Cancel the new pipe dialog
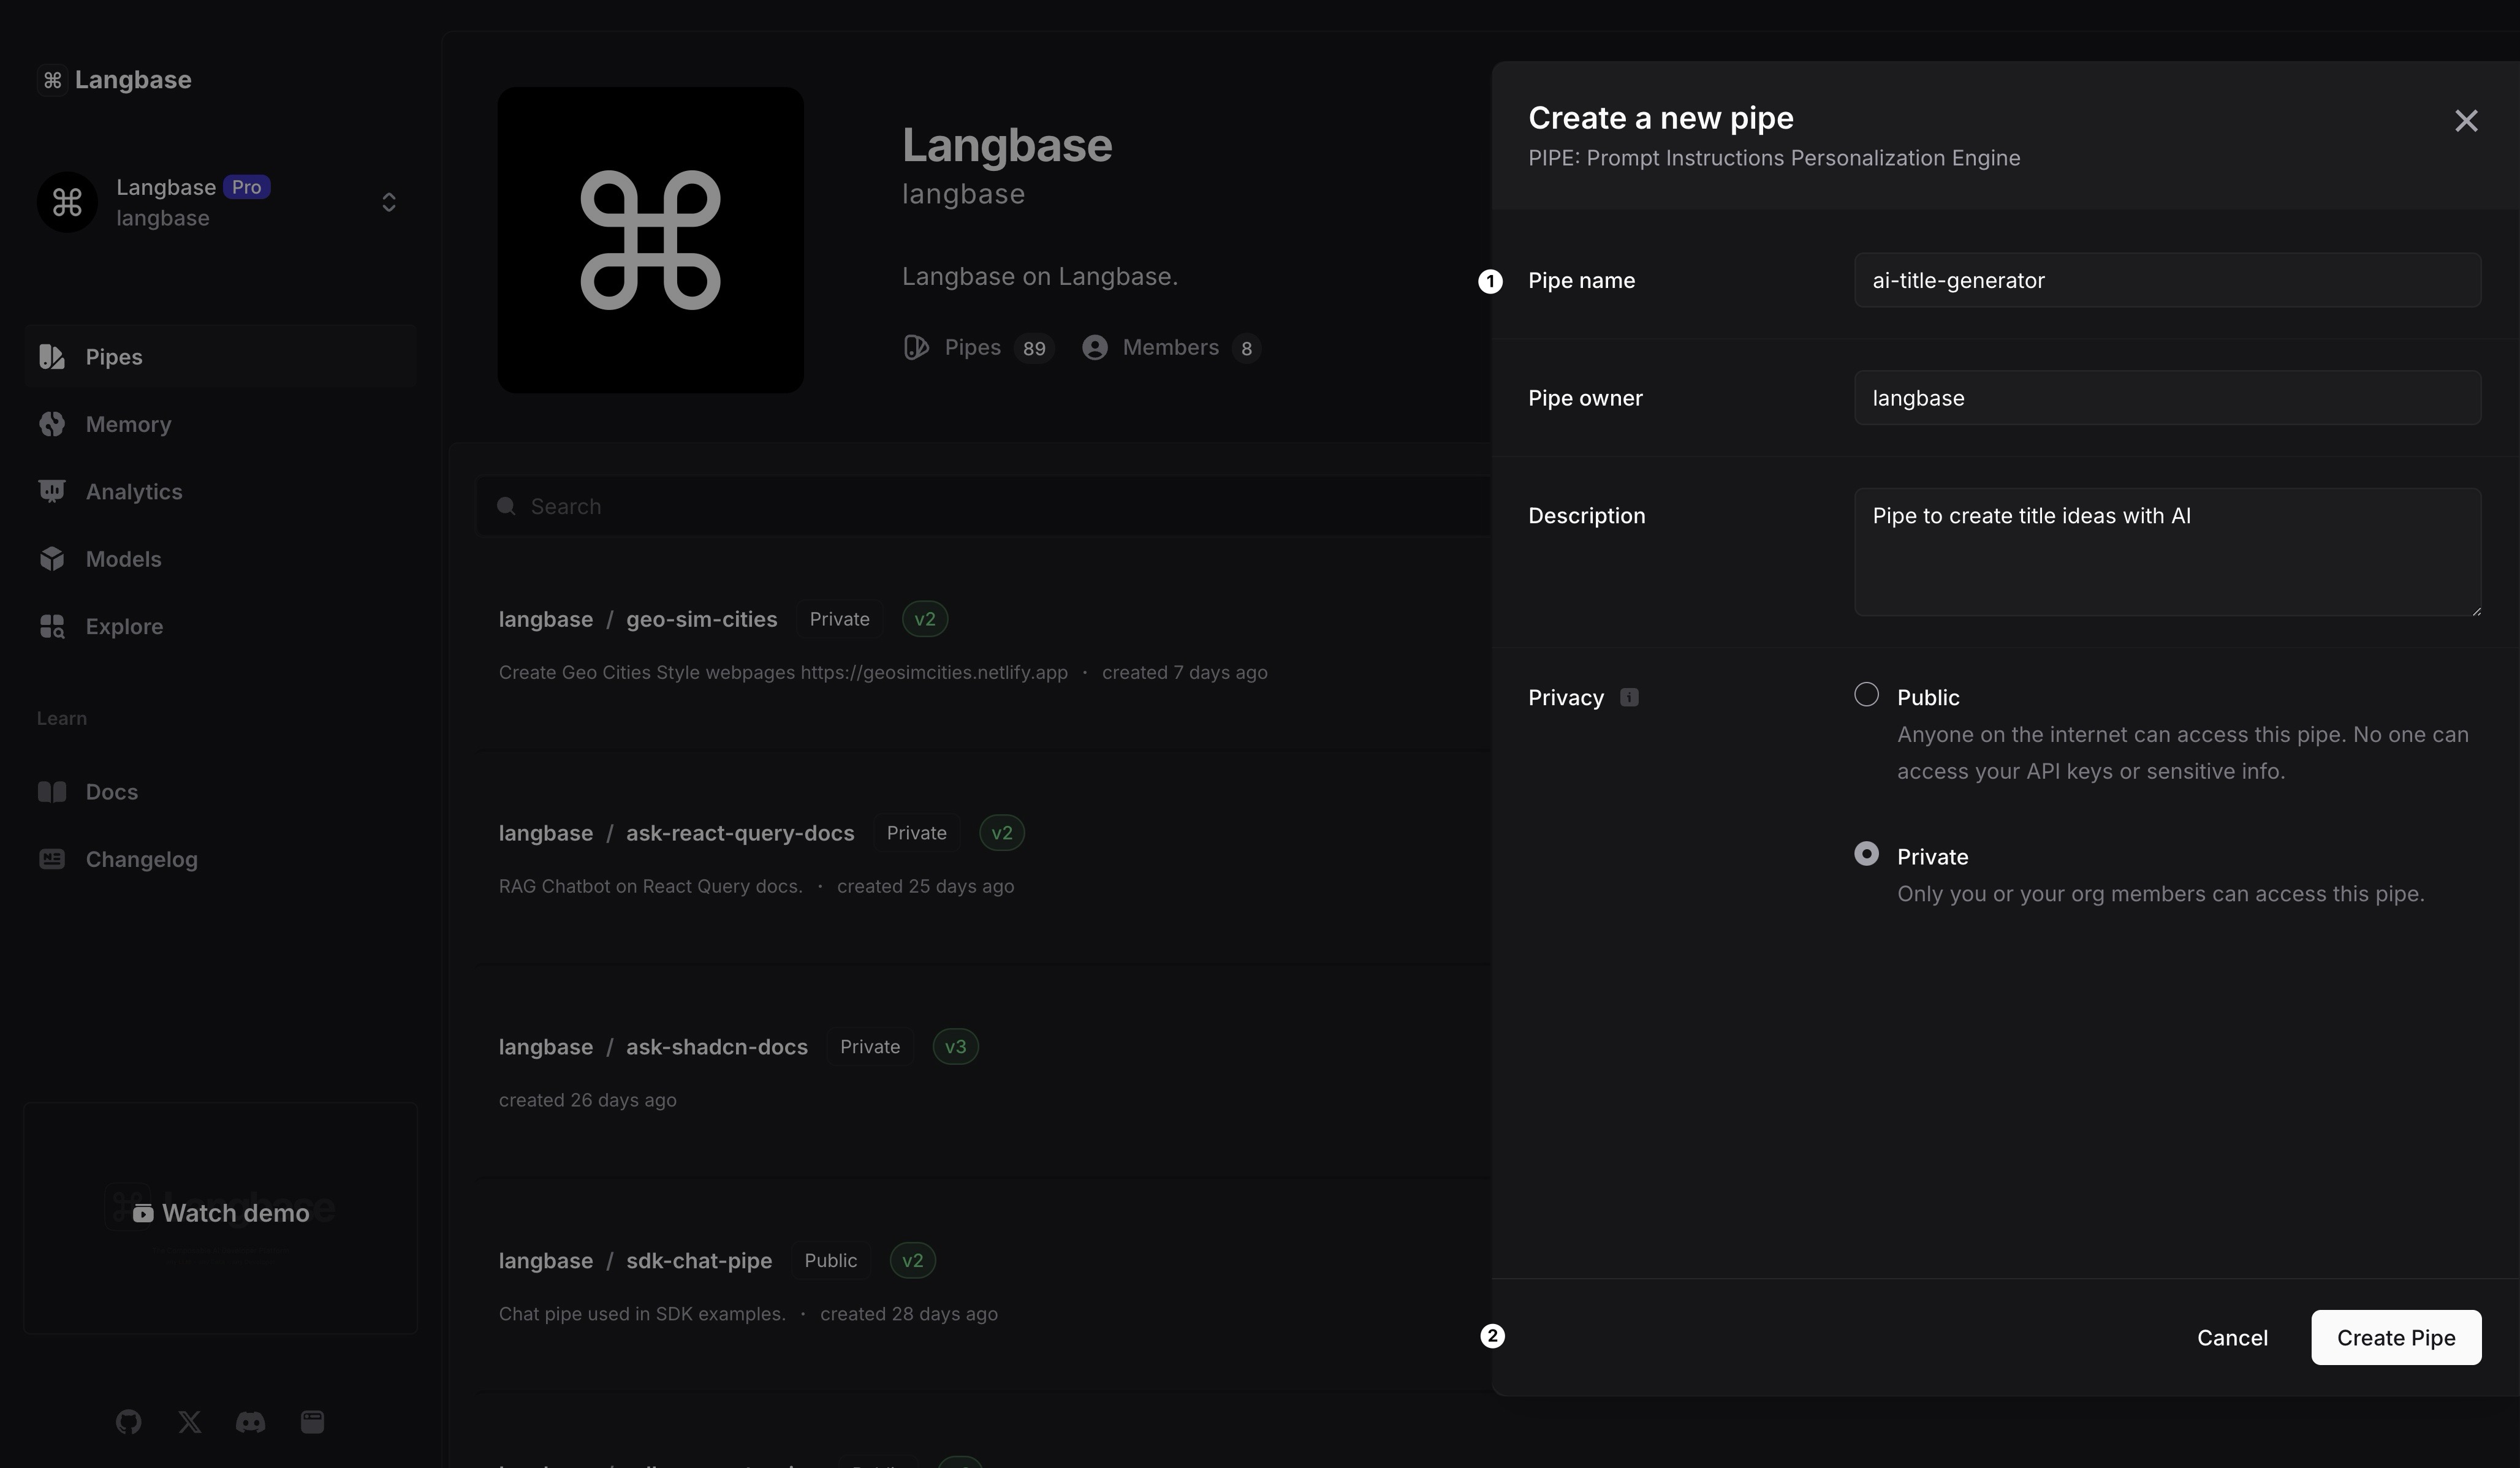 pyautogui.click(x=2232, y=1337)
